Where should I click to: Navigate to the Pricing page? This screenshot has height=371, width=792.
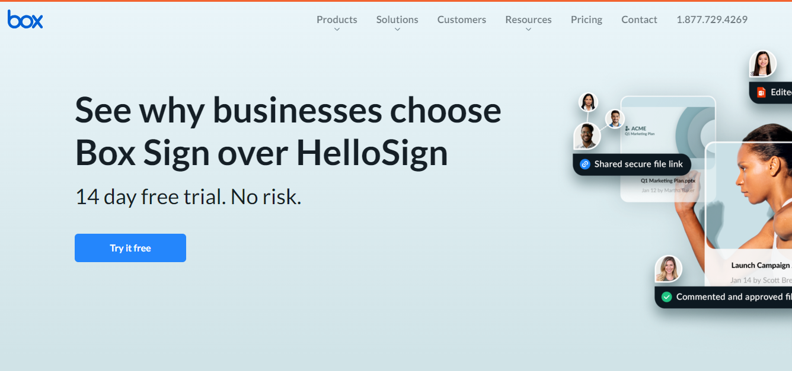[586, 20]
